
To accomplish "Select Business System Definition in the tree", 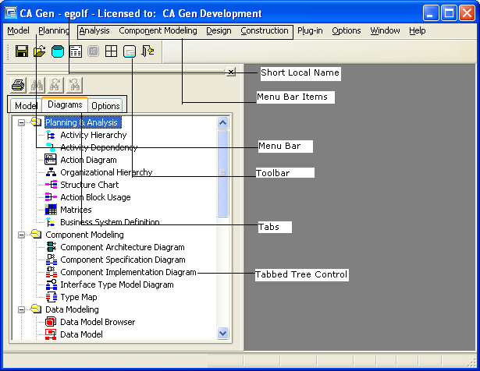I will click(109, 222).
